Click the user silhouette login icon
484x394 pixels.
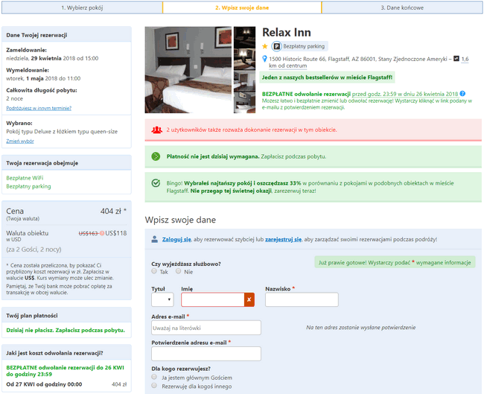click(x=155, y=239)
